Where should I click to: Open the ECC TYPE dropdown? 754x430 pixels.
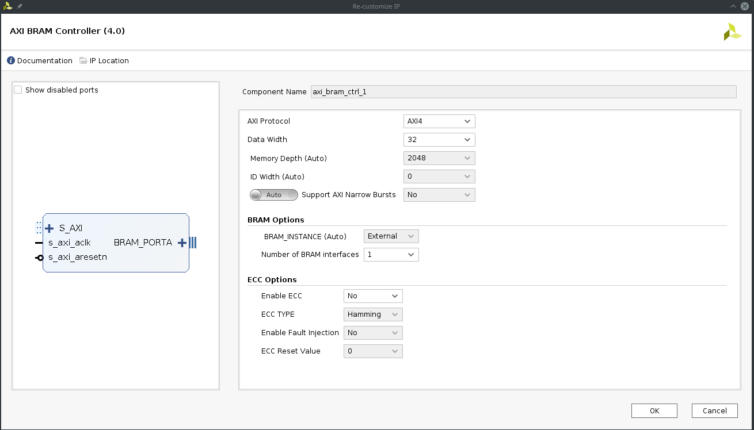(x=372, y=314)
